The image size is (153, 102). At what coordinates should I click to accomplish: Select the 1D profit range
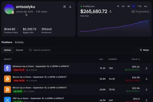tap(118, 6)
